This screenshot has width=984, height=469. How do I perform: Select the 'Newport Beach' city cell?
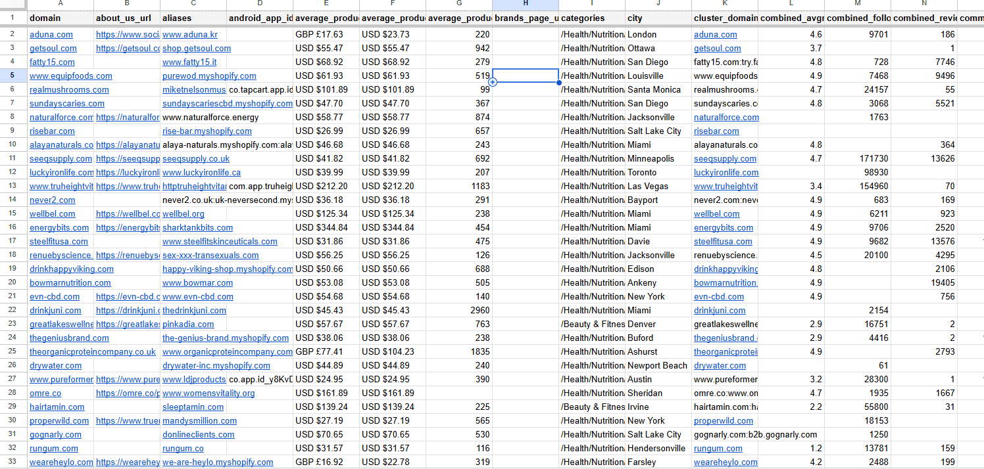tap(658, 365)
